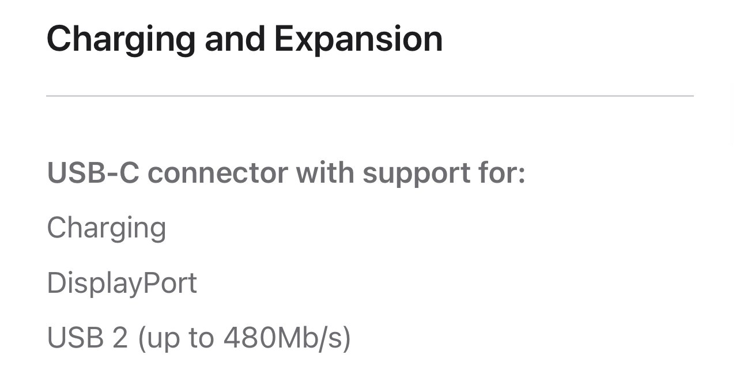The height and width of the screenshot is (385, 740).
Task: Select the USB 2 list item
Action: [x=199, y=338]
